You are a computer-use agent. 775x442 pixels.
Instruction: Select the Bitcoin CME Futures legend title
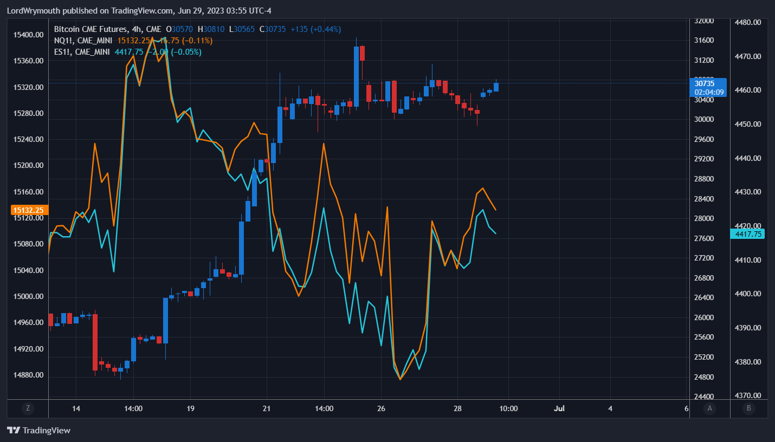(108, 29)
